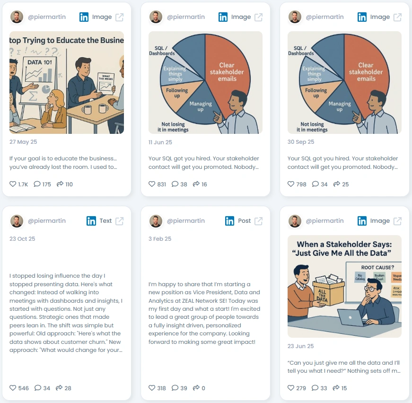This screenshot has height=403, width=412.
Task: Open external link on 3 Feb 25 post
Action: coord(259,221)
